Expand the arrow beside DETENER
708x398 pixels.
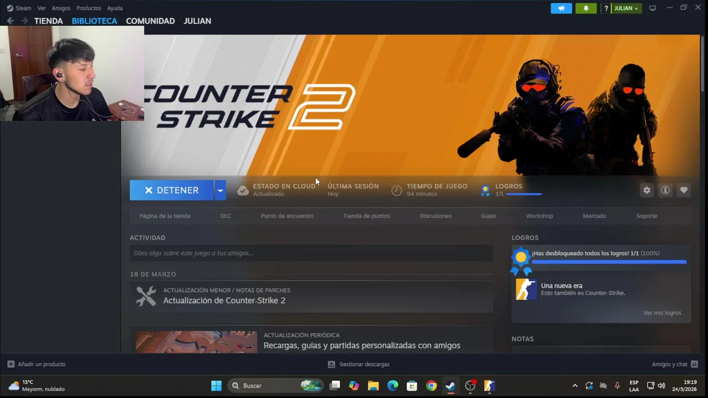coord(220,190)
